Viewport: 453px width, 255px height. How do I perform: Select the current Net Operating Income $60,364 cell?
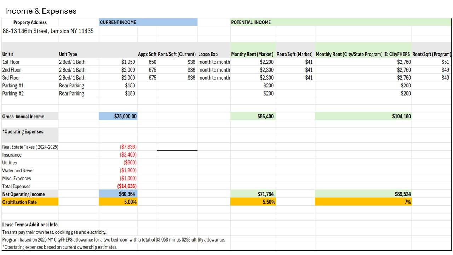127,194
